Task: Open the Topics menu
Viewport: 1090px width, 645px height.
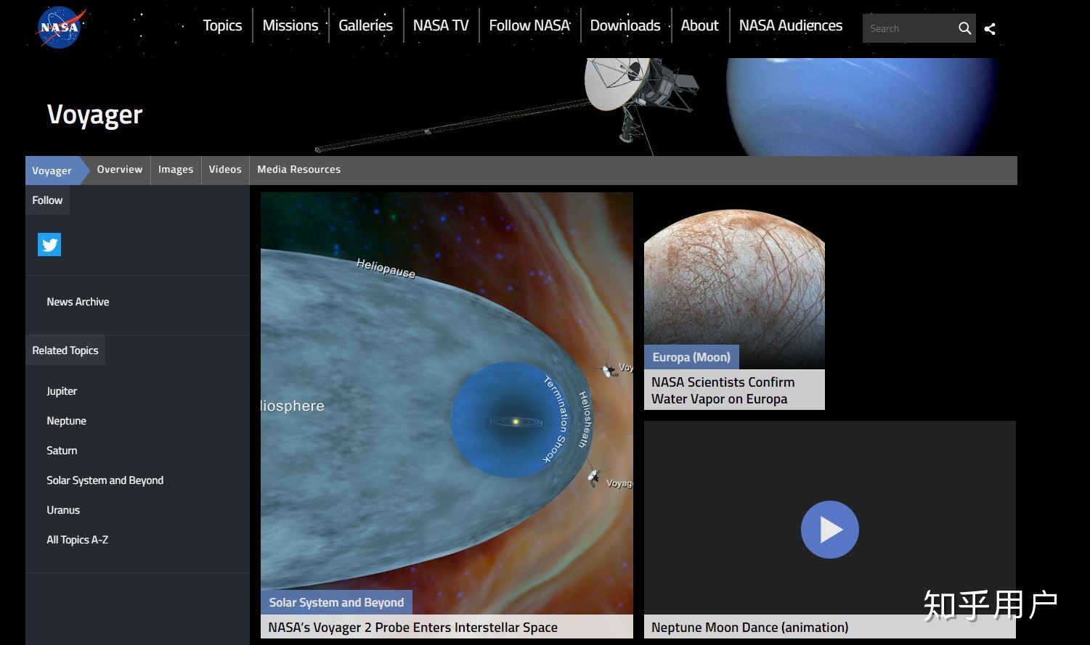Action: (x=222, y=25)
